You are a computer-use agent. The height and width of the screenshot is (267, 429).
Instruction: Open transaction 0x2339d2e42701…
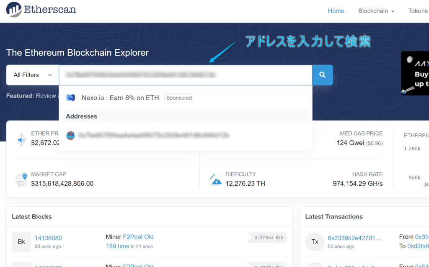coord(354,238)
